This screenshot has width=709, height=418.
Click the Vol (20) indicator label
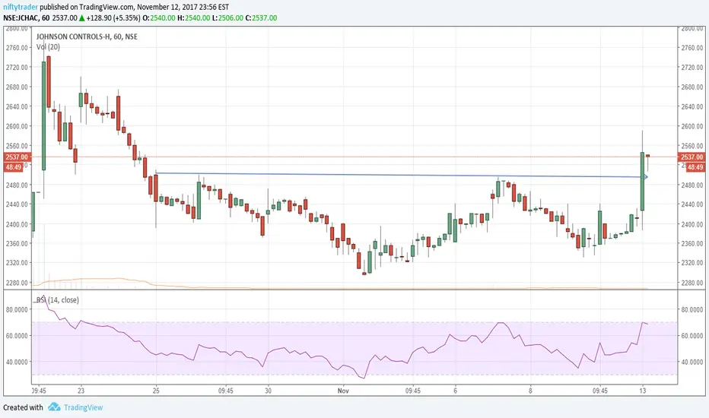(48, 47)
